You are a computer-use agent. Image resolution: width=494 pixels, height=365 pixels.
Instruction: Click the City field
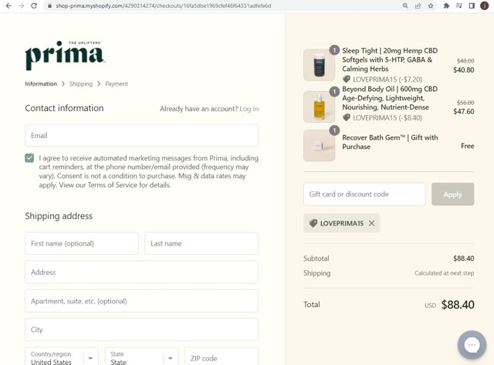pyautogui.click(x=141, y=330)
